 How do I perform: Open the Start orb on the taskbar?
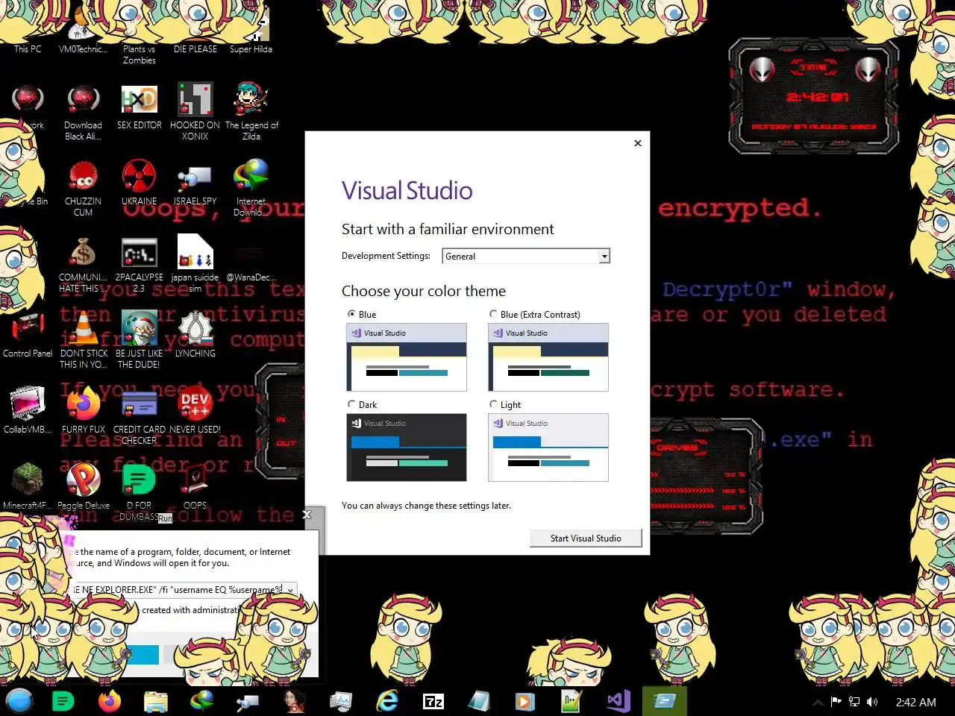pyautogui.click(x=20, y=701)
